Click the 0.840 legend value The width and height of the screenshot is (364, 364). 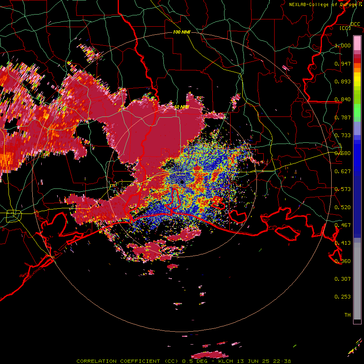click(343, 99)
